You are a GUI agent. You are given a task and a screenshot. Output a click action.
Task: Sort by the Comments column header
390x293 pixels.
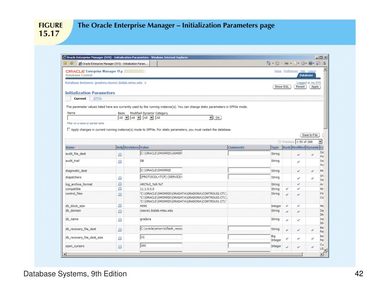(236, 147)
